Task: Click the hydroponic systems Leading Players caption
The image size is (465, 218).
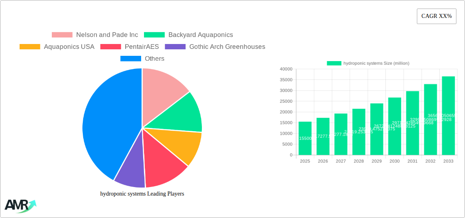Action: click(x=142, y=194)
